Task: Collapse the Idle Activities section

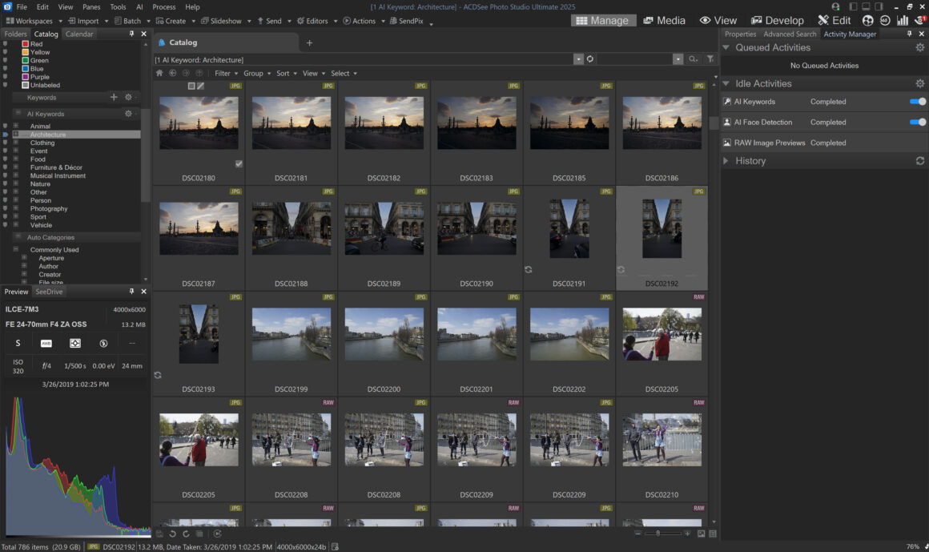Action: (726, 83)
